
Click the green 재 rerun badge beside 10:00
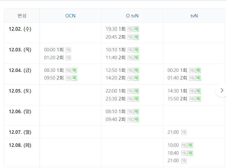point(190,145)
